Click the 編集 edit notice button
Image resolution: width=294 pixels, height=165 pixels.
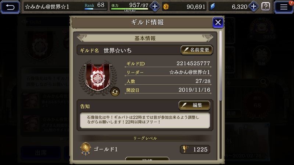194,105
